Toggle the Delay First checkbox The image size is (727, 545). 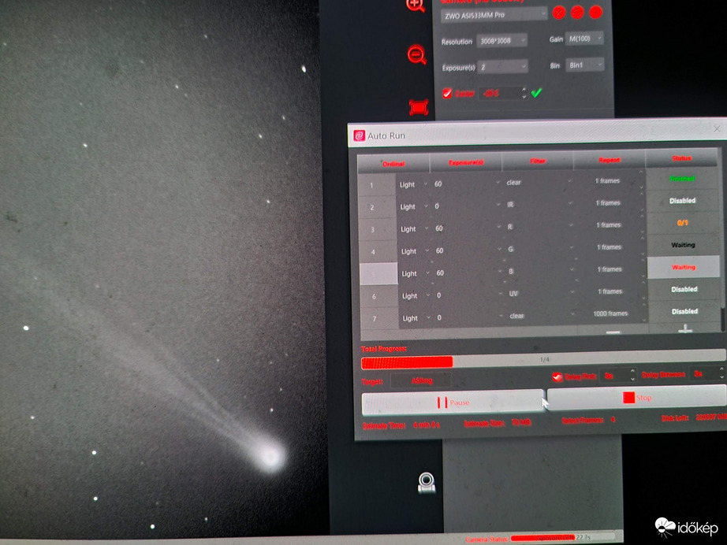pyautogui.click(x=557, y=377)
